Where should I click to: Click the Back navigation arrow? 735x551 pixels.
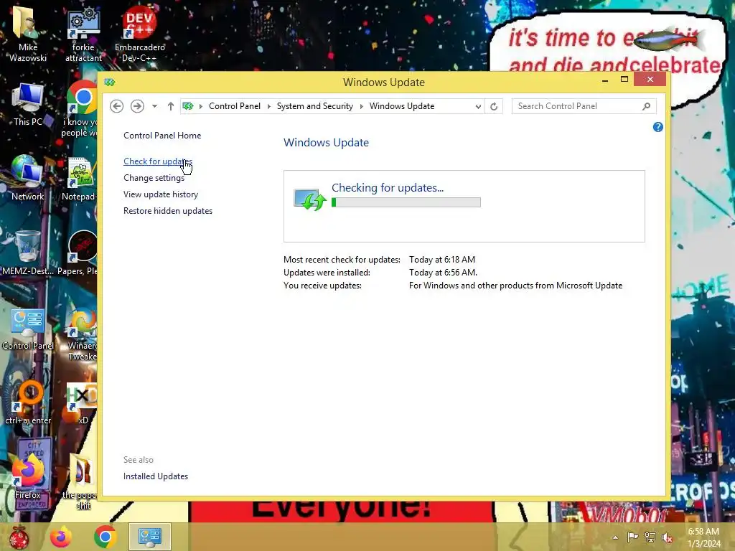pyautogui.click(x=117, y=106)
